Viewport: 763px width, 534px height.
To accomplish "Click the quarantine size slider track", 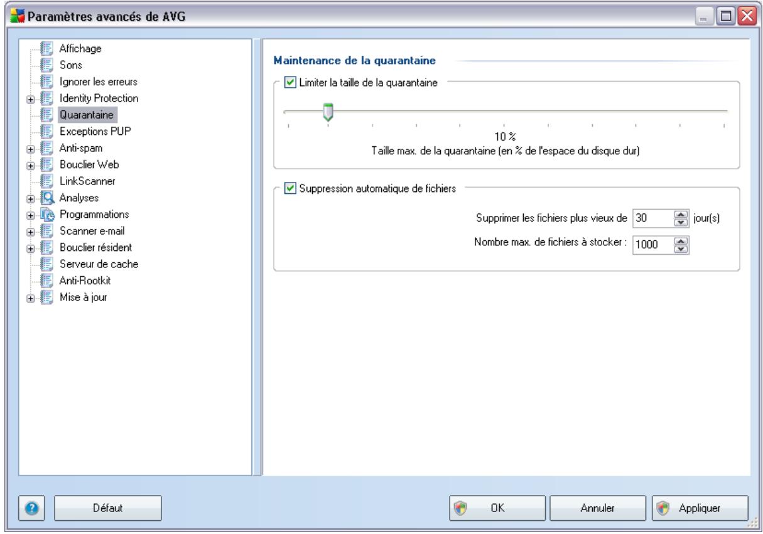I will tap(506, 111).
